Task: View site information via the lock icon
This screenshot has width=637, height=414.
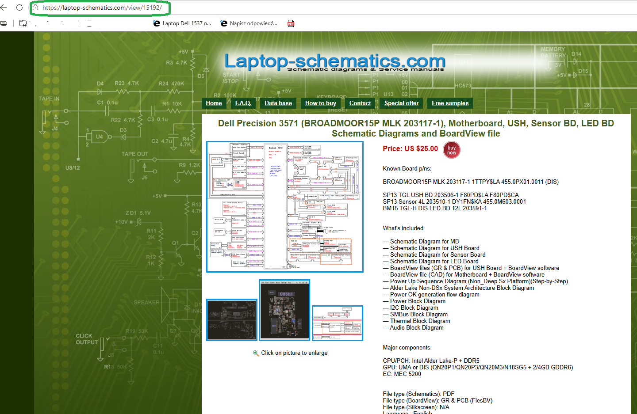Action: pyautogui.click(x=35, y=8)
